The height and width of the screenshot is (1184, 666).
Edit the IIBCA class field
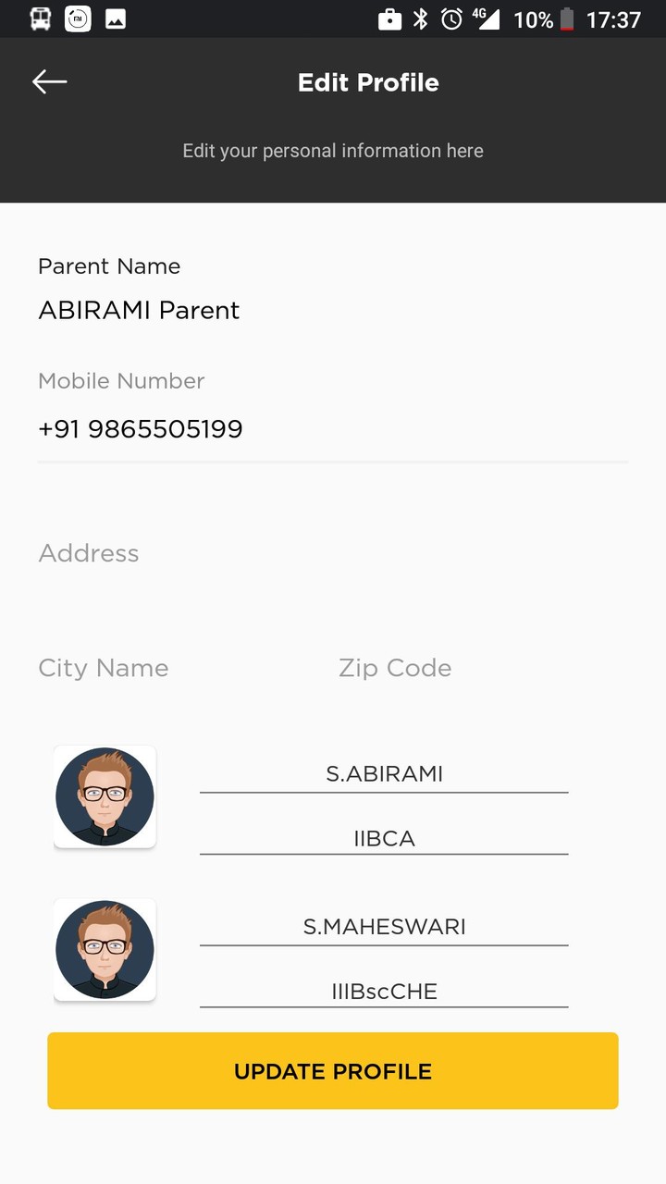coord(384,838)
